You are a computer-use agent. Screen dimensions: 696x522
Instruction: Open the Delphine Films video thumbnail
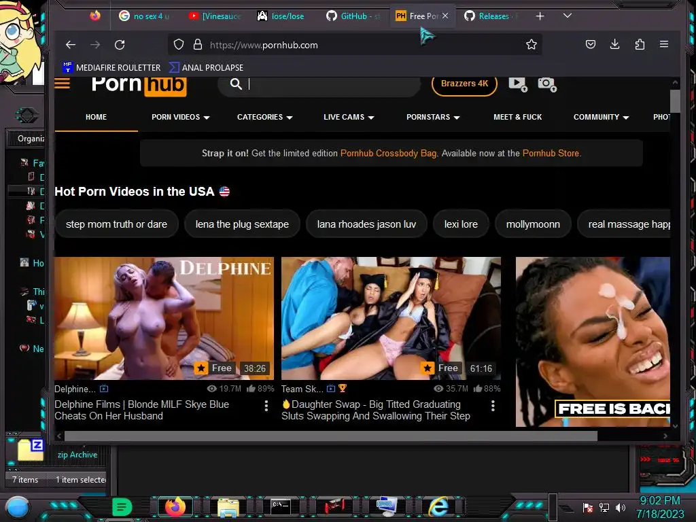pyautogui.click(x=164, y=318)
